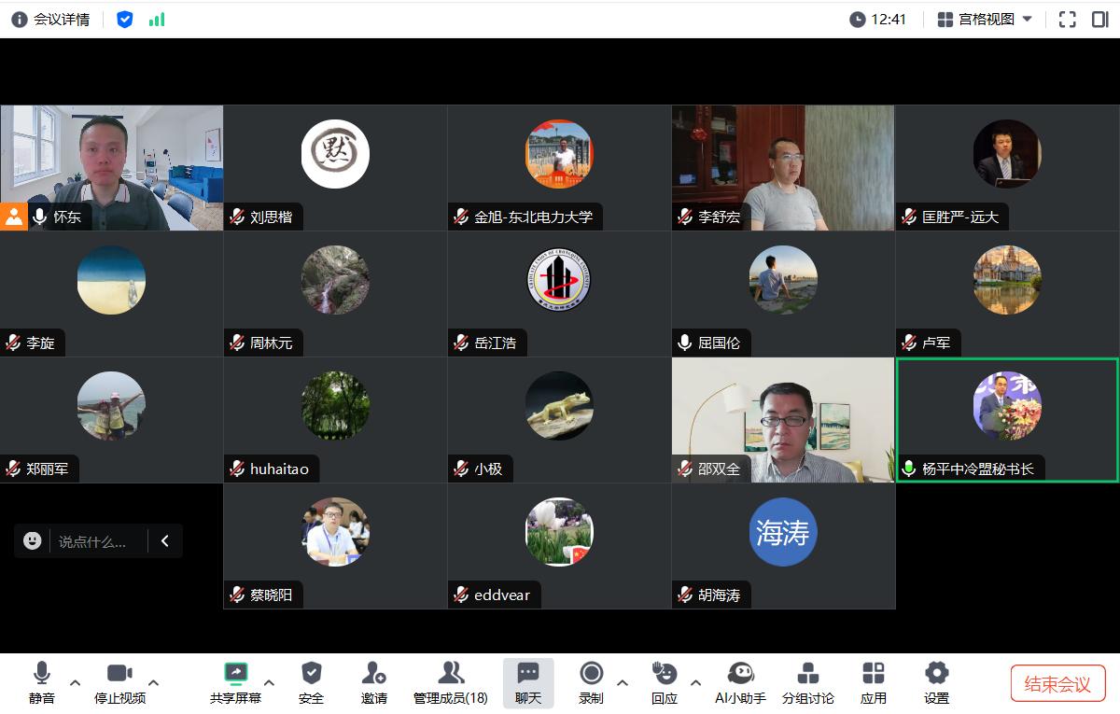Image resolution: width=1120 pixels, height=714 pixels.
Task: Open 会议详情 meeting info
Action: click(50, 19)
